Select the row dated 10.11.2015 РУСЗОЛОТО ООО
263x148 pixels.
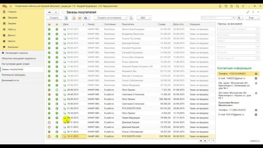pos(131,136)
